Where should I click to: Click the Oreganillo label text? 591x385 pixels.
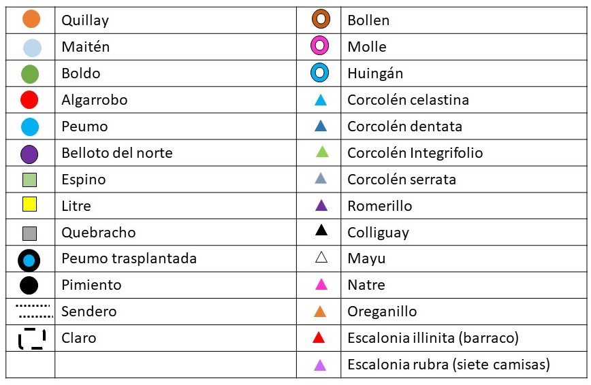382,312
